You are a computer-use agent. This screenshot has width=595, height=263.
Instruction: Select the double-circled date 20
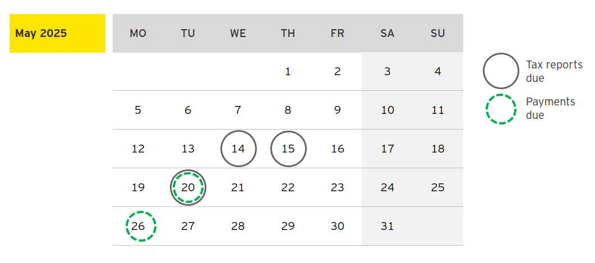[x=188, y=188]
